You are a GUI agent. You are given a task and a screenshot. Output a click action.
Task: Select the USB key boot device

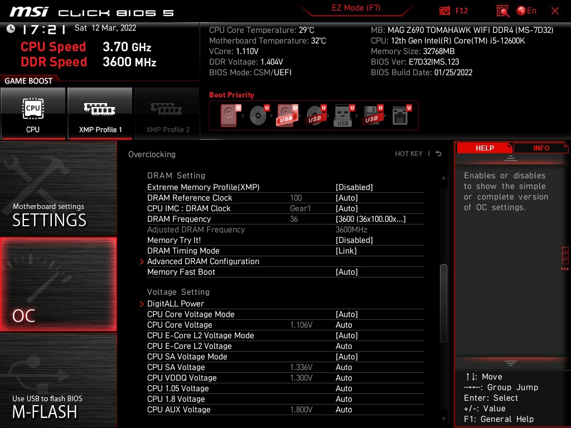[x=343, y=115]
